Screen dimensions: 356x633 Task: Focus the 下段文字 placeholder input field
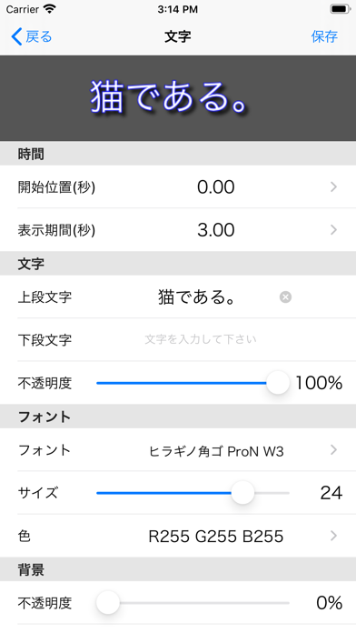pos(201,339)
